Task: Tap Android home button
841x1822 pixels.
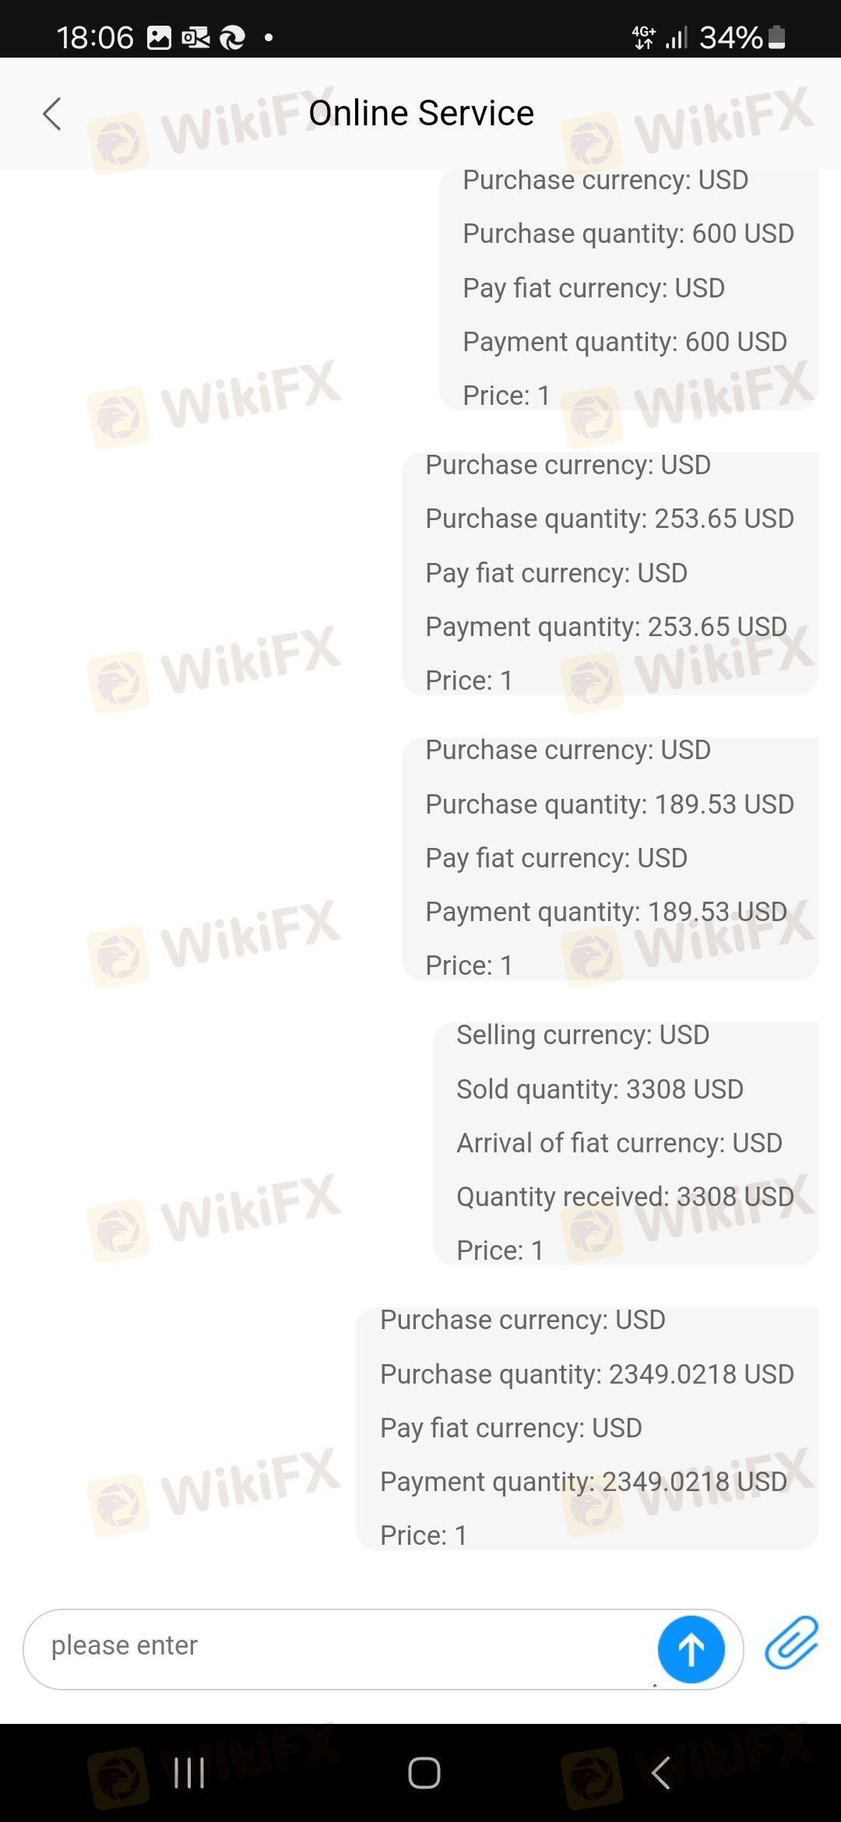Action: [424, 1773]
